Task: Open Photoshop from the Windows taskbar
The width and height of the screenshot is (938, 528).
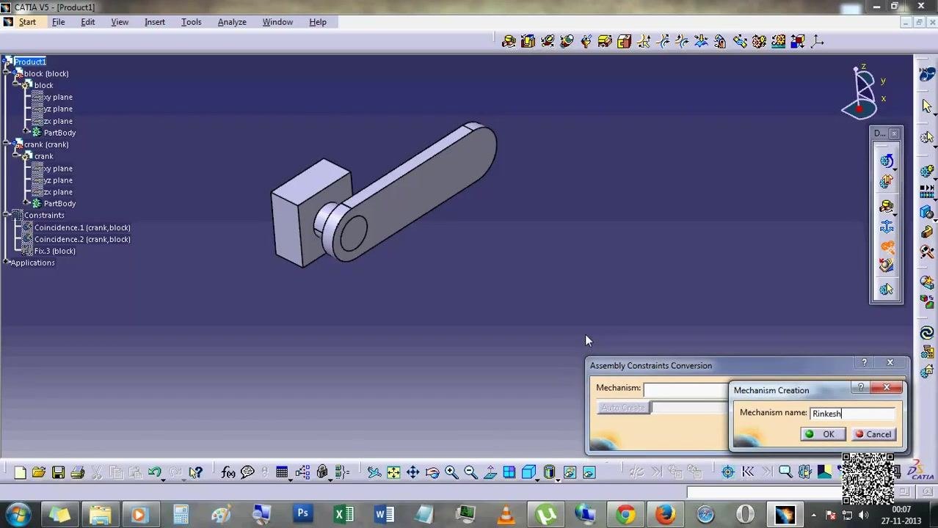Action: (x=302, y=514)
